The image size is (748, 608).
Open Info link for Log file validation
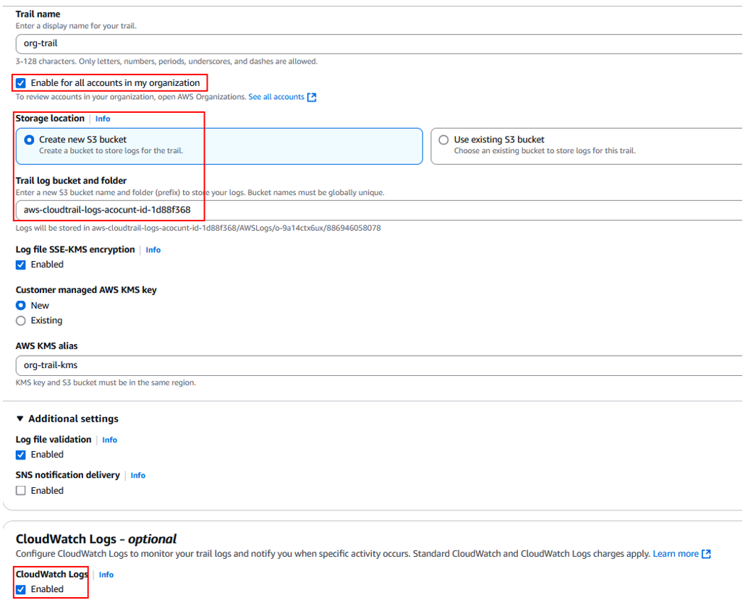[110, 440]
